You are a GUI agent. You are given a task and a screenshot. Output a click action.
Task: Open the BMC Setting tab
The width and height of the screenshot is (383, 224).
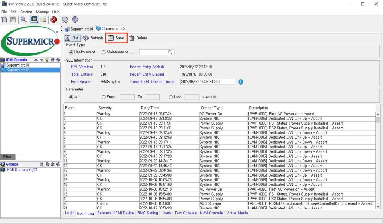pos(147,213)
